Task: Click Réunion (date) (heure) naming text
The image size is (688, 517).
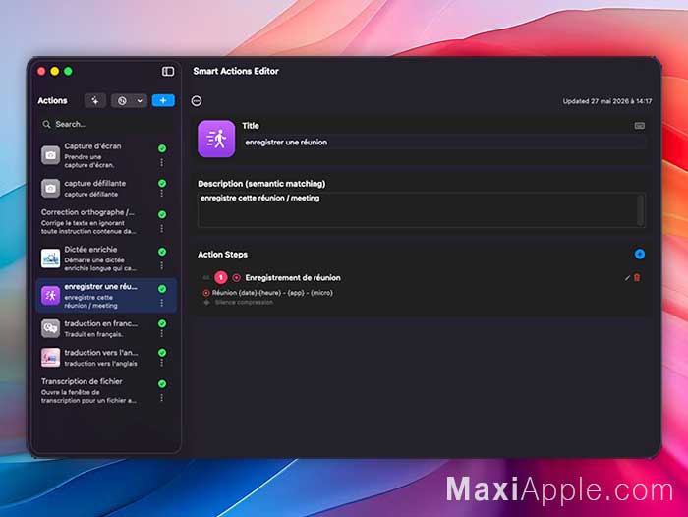Action: coord(272,293)
